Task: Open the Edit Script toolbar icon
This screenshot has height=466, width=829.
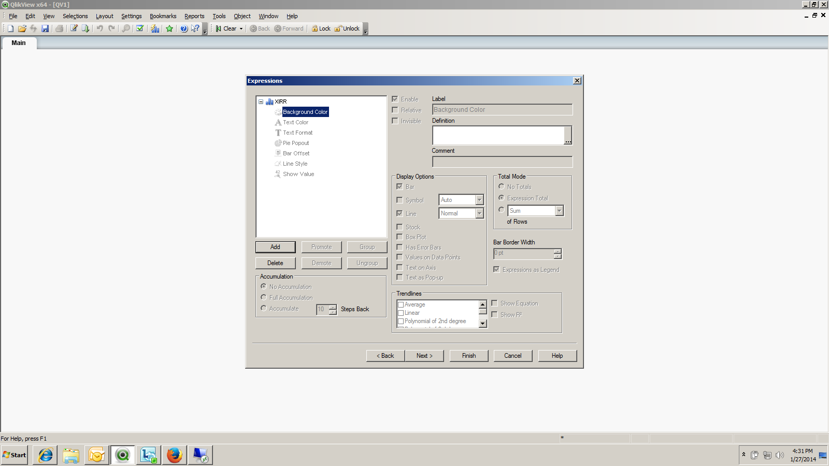Action: (74, 28)
